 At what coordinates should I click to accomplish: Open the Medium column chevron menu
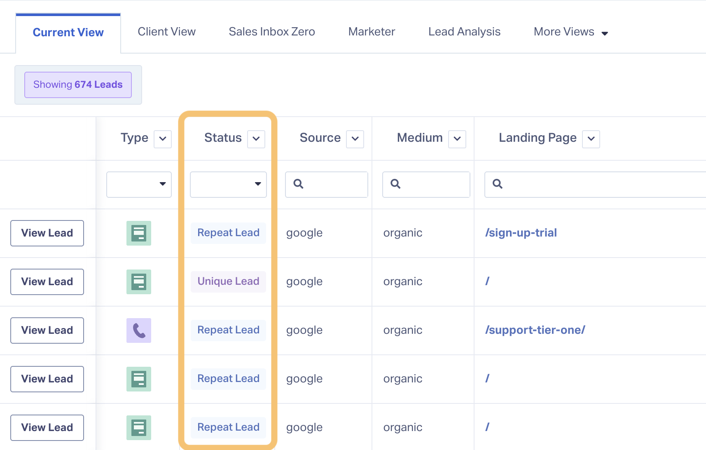457,139
